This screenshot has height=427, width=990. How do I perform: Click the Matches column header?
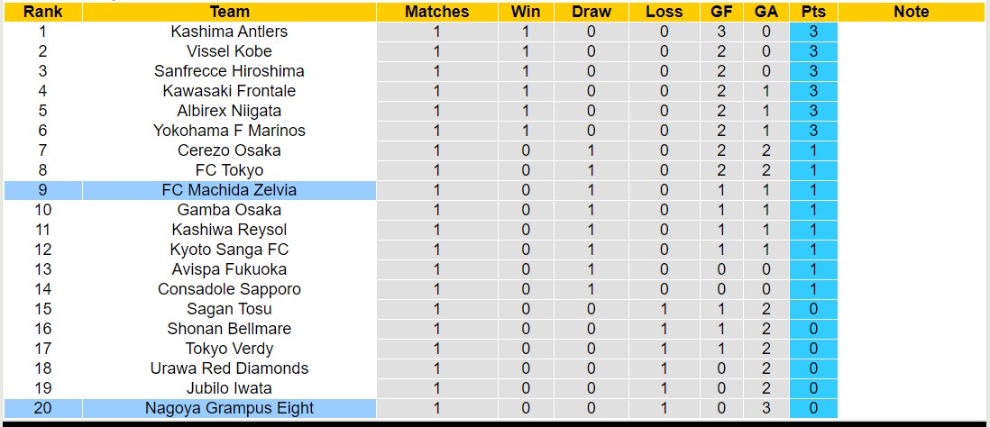point(436,12)
